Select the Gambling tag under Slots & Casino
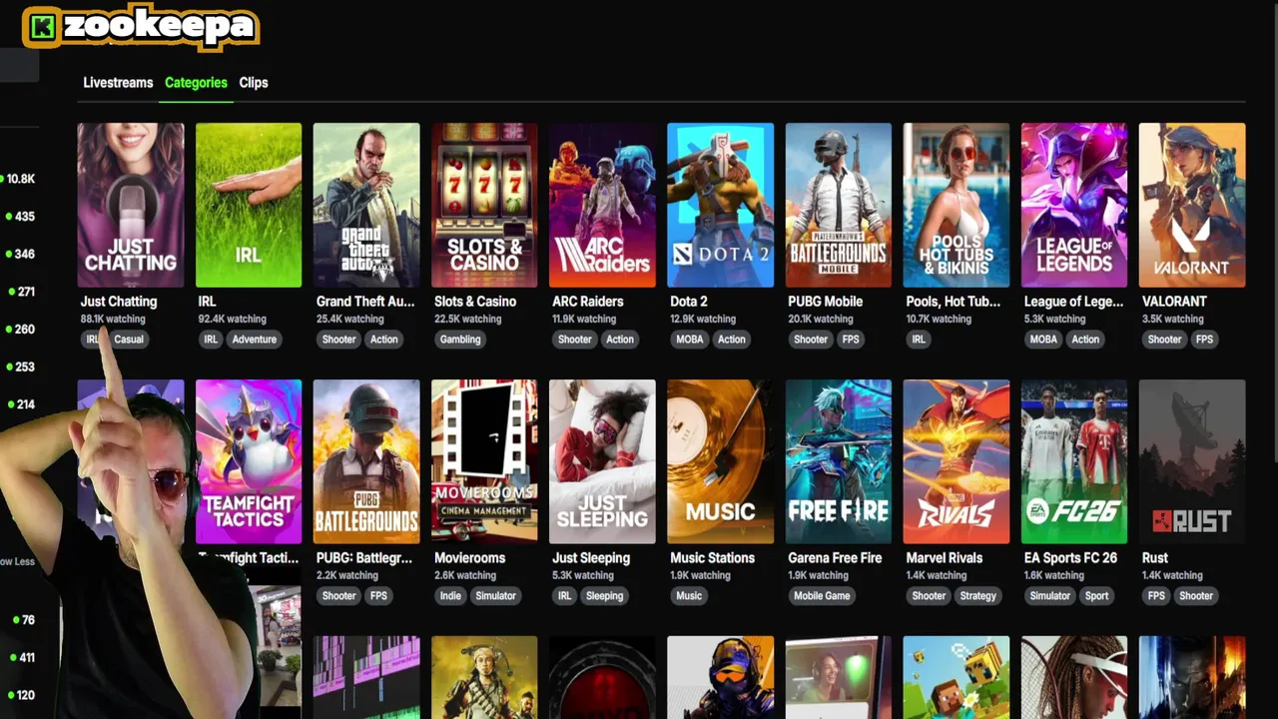The width and height of the screenshot is (1278, 719). pos(460,340)
